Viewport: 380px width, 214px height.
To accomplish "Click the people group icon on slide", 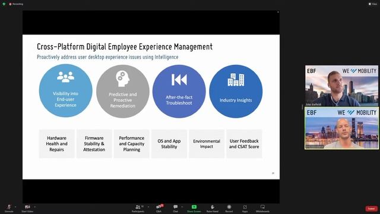I will [x=65, y=77].
